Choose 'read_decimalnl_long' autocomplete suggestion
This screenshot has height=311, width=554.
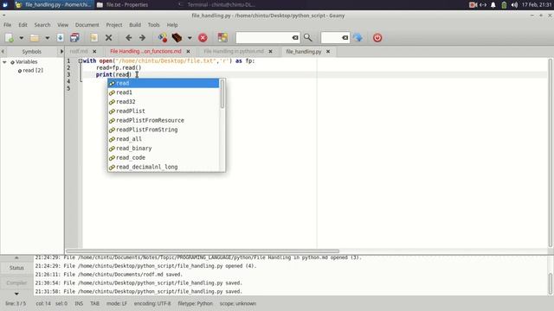tap(164, 167)
